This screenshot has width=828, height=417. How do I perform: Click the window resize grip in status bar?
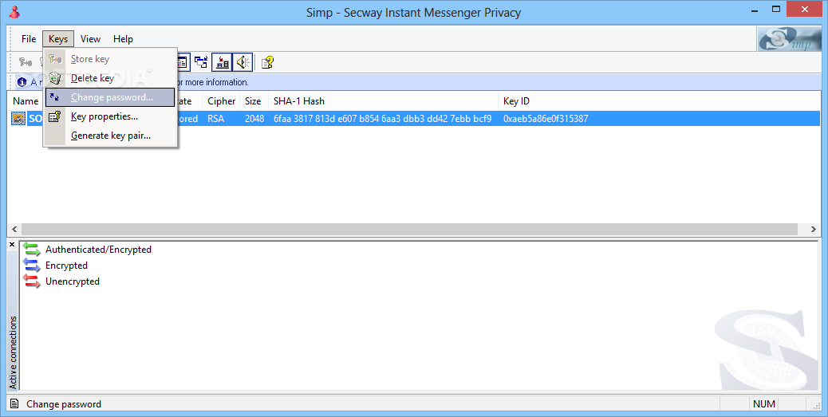[x=816, y=405]
